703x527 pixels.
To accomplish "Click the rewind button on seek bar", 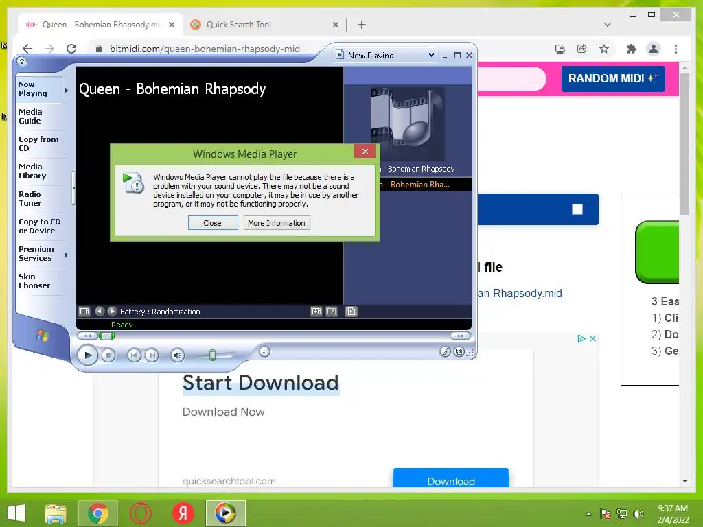I will [x=87, y=336].
